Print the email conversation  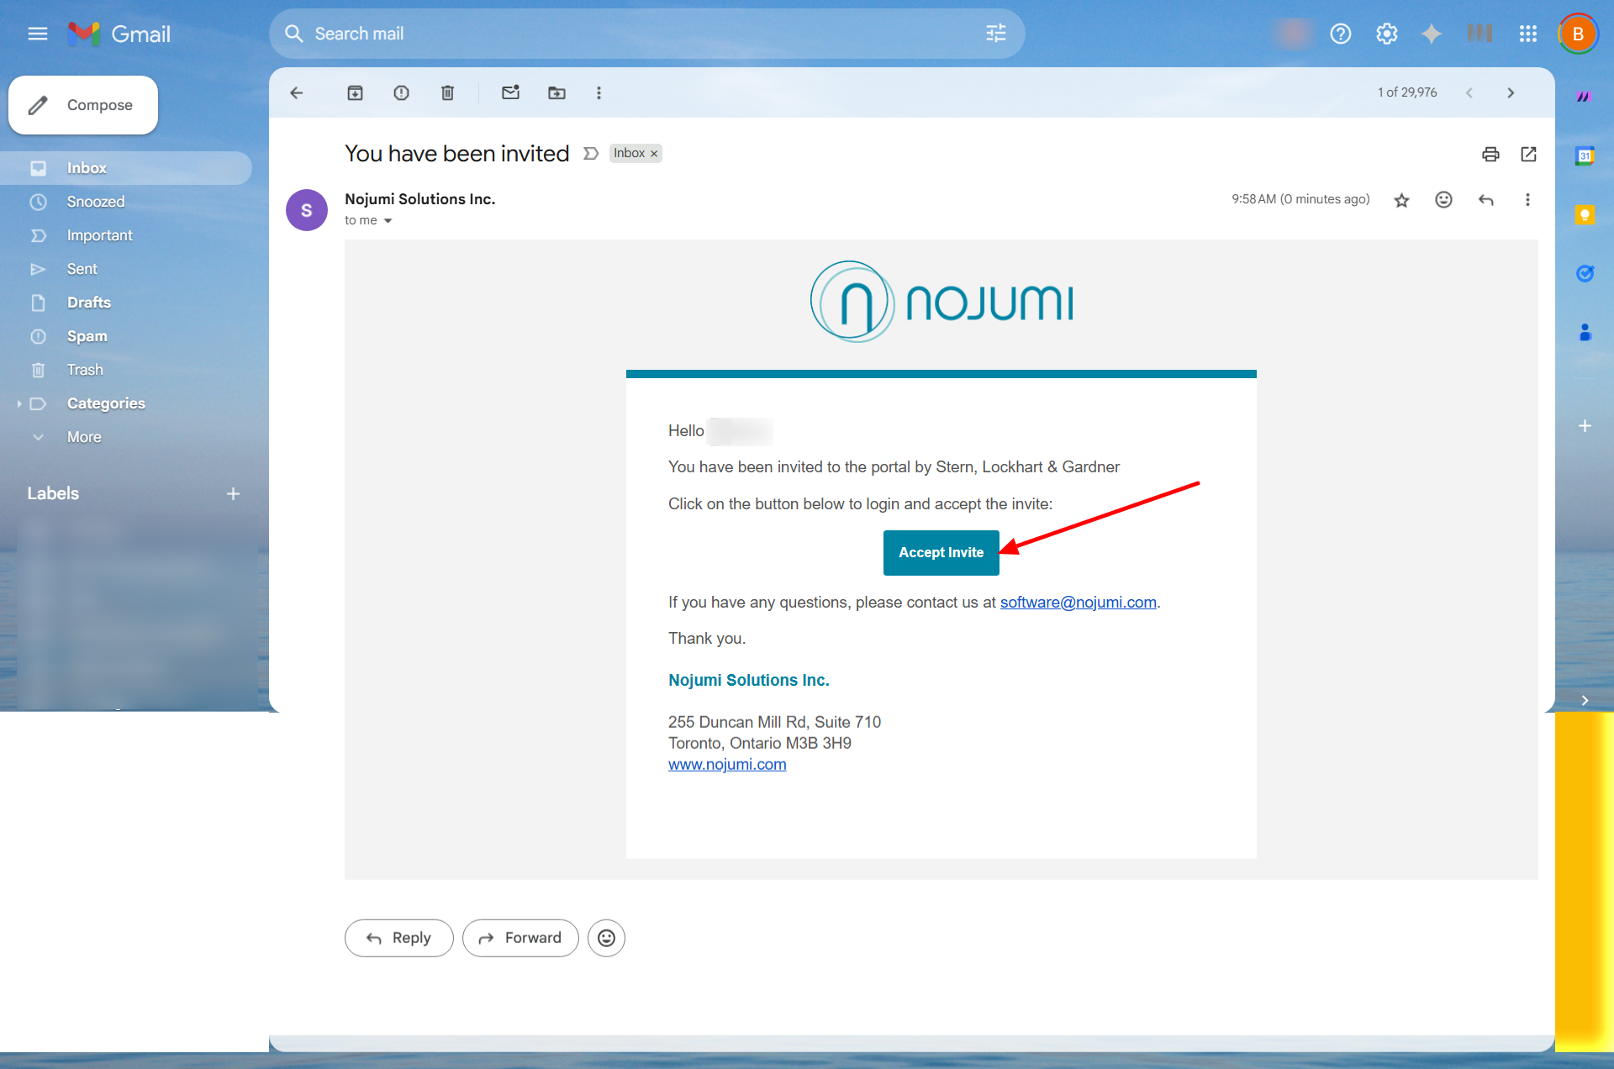point(1490,154)
